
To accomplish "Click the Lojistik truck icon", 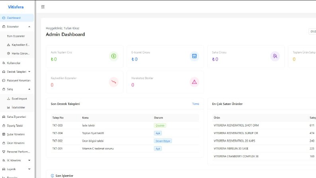I will point(4,169).
